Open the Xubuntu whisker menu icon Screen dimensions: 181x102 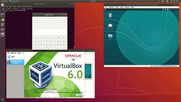105,9
